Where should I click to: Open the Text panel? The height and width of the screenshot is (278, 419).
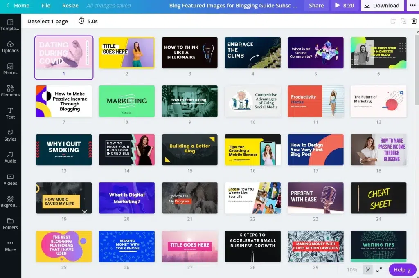10,113
